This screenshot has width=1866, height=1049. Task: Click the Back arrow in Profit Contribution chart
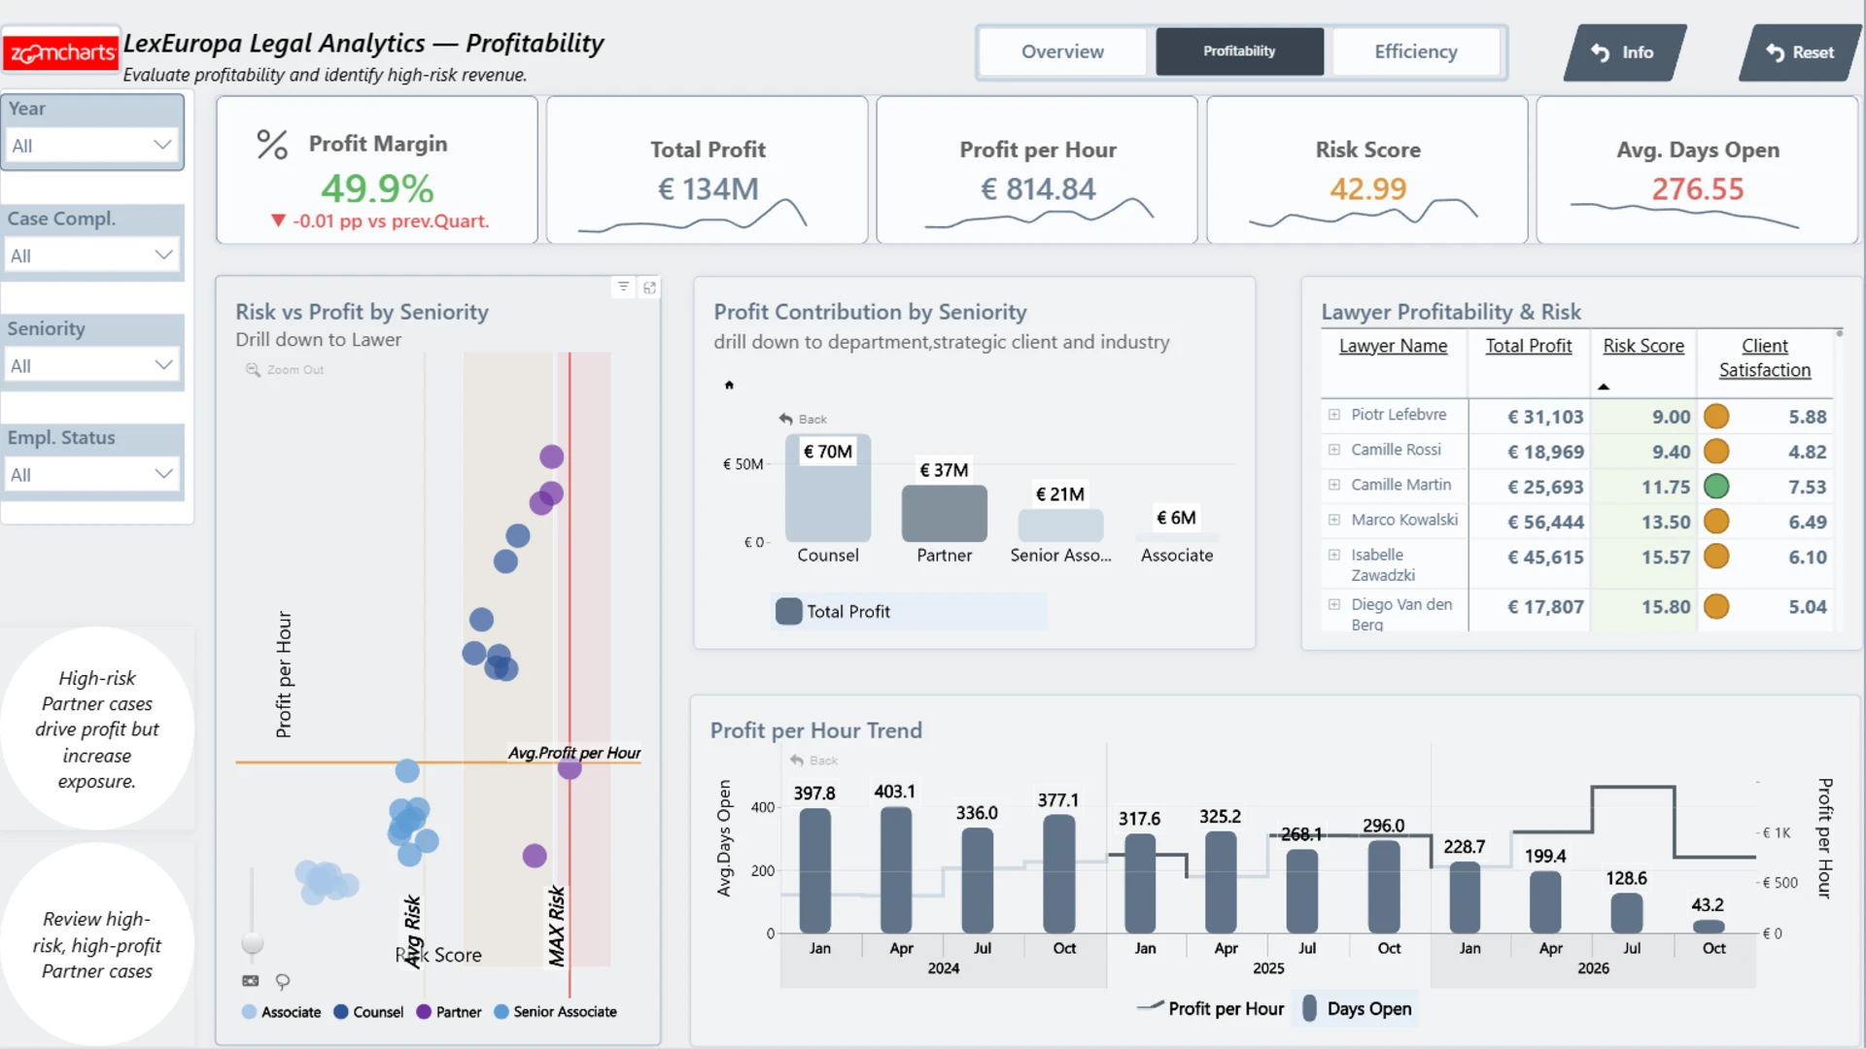(x=785, y=419)
